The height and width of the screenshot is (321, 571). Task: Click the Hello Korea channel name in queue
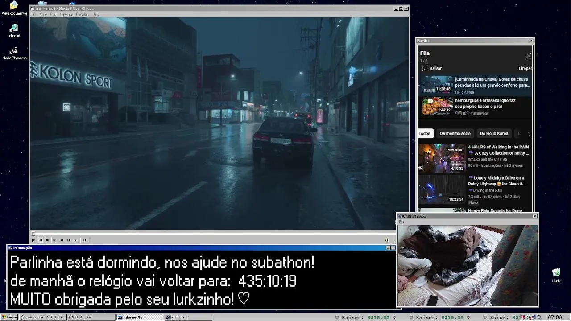click(464, 92)
